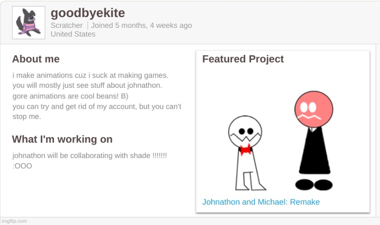Select the "What I'm working on" heading
Viewport: 380px width, 225px height.
pyautogui.click(x=62, y=139)
